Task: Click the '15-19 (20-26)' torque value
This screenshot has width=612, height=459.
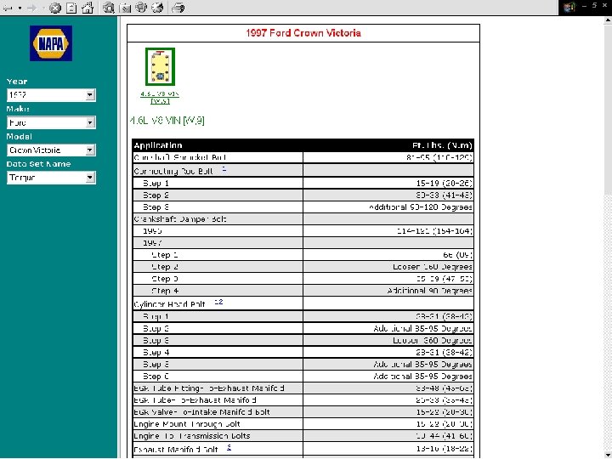Action: (x=445, y=183)
